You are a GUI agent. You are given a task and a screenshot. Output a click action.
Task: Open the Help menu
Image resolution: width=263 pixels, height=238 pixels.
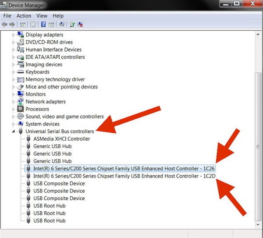58,16
